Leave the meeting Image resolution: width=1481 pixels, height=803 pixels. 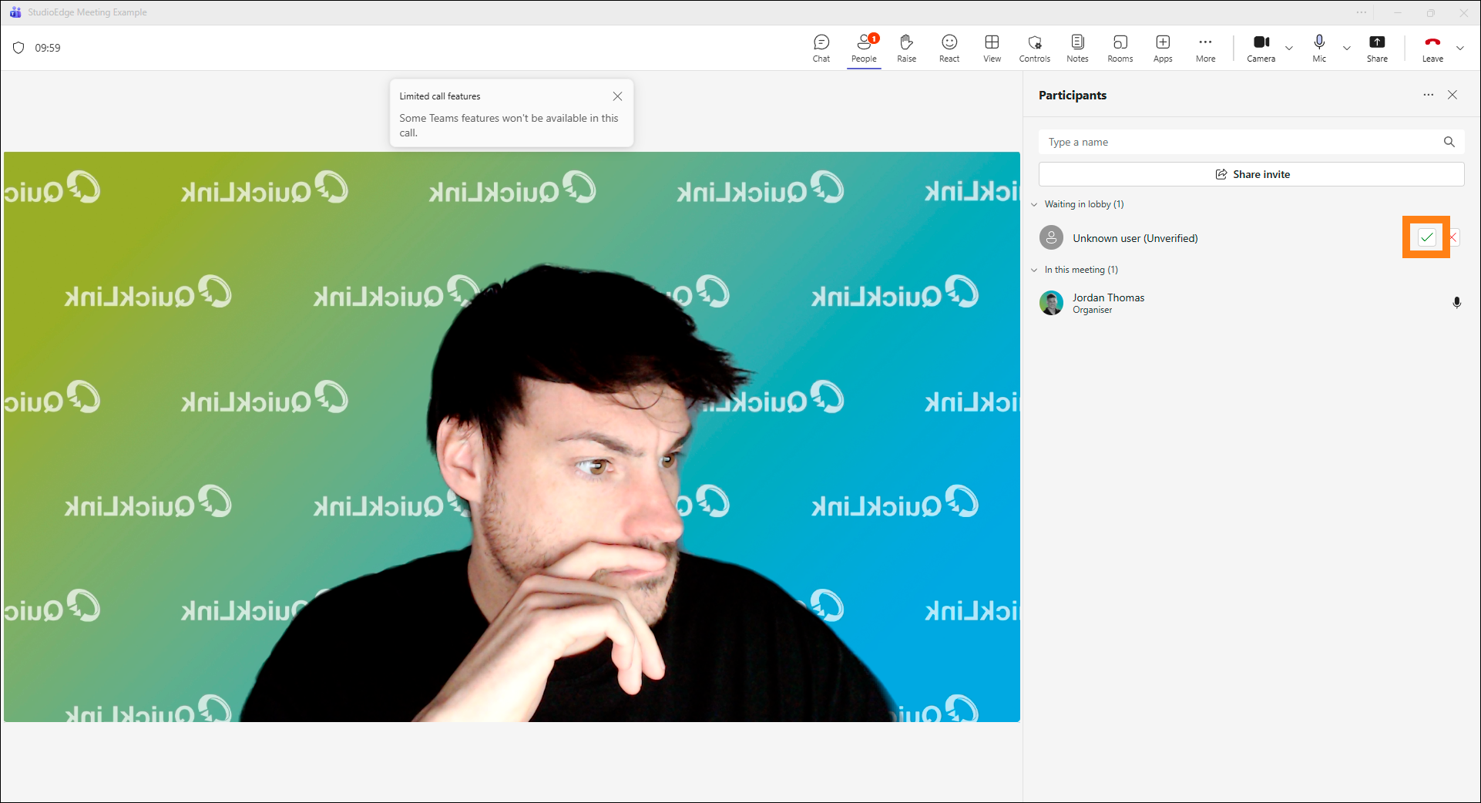click(1432, 48)
